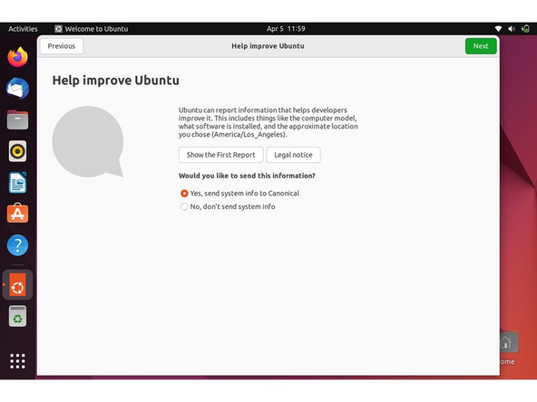537x402 pixels.
Task: Go back with the Previous button
Action: 62,46
